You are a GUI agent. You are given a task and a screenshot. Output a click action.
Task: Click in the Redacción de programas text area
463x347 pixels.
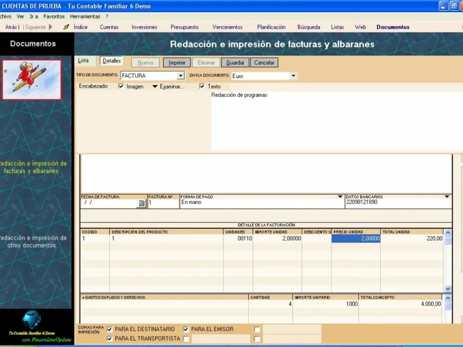(337, 121)
